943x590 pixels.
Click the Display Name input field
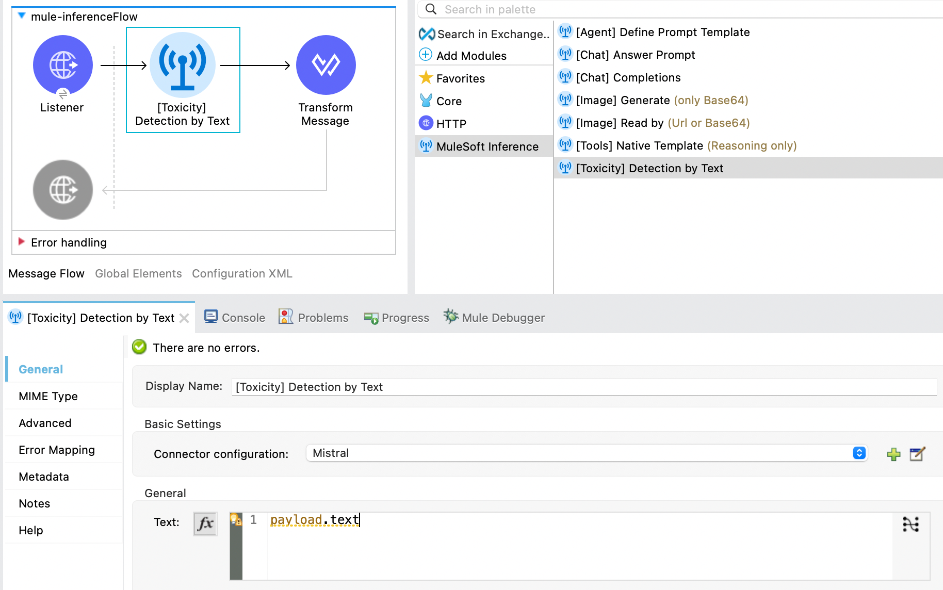click(x=584, y=387)
